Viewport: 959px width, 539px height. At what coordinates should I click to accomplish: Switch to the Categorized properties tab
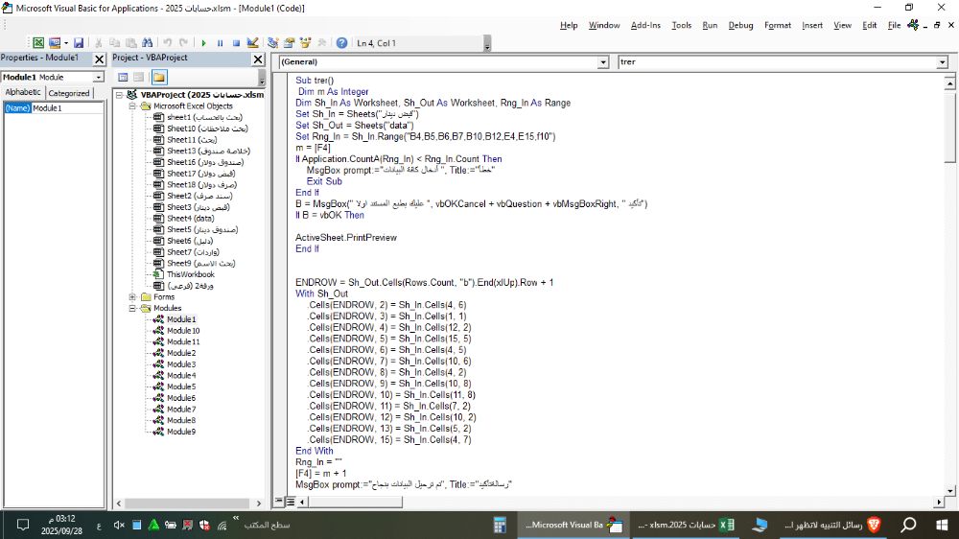tap(69, 93)
